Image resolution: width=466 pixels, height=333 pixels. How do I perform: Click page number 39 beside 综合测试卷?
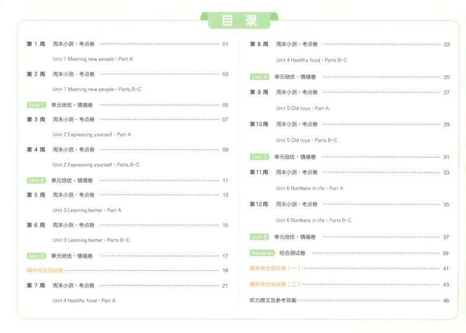[x=445, y=253]
